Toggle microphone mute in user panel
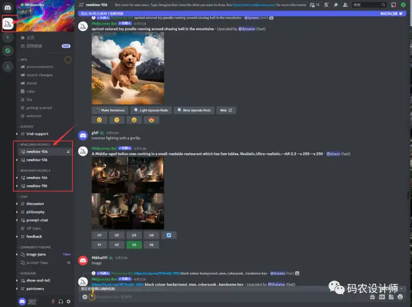Viewport: 412px width, 307px height. click(53, 301)
